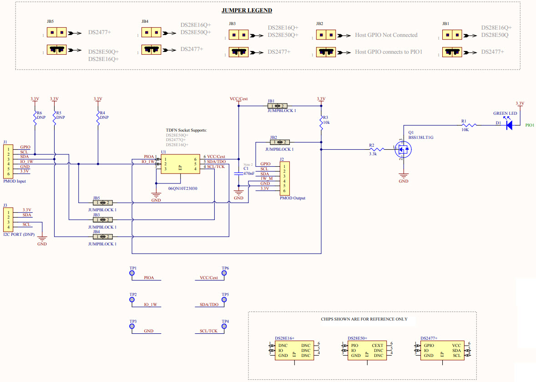Click the JUMPER LEGEND title
Viewport: 536px width, 382px height.
click(x=247, y=10)
